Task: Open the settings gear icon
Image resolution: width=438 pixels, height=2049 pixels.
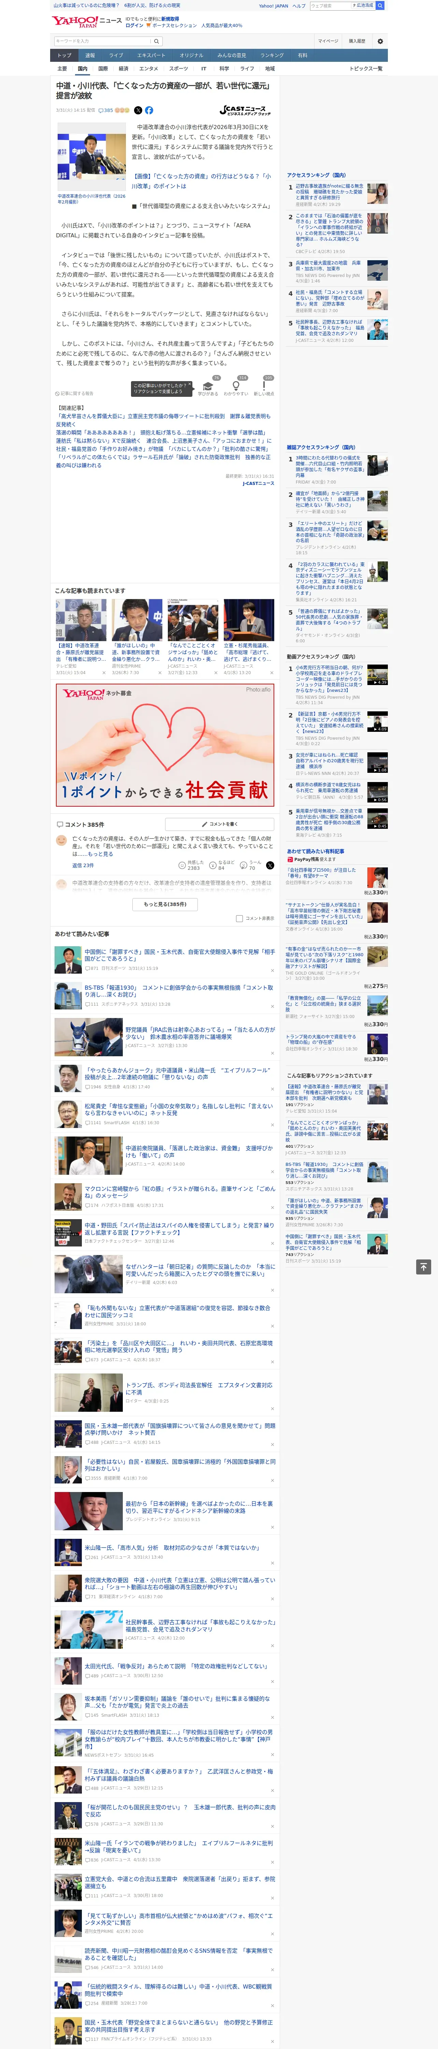Action: point(380,41)
